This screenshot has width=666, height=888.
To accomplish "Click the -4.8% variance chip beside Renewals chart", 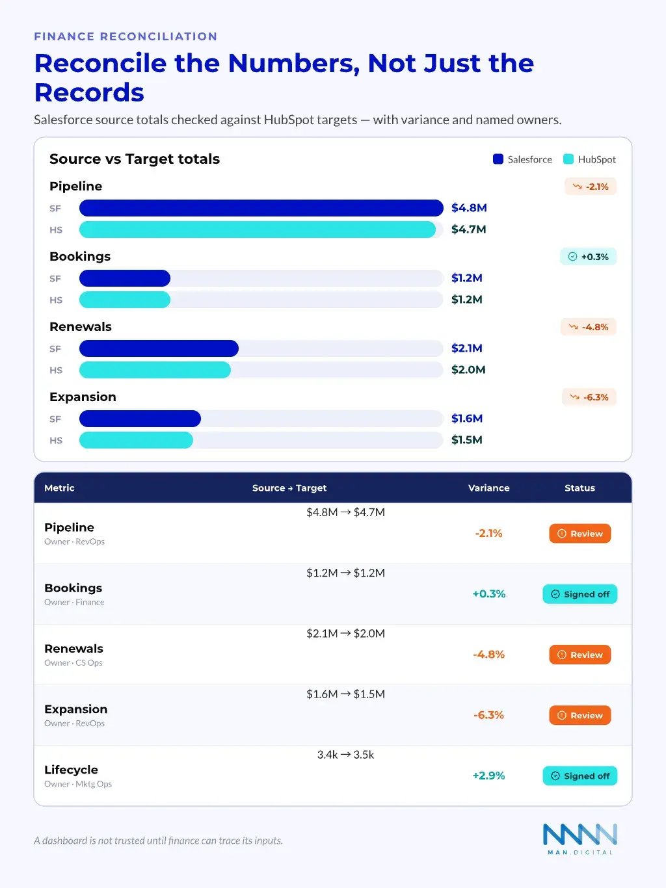I will (x=589, y=327).
